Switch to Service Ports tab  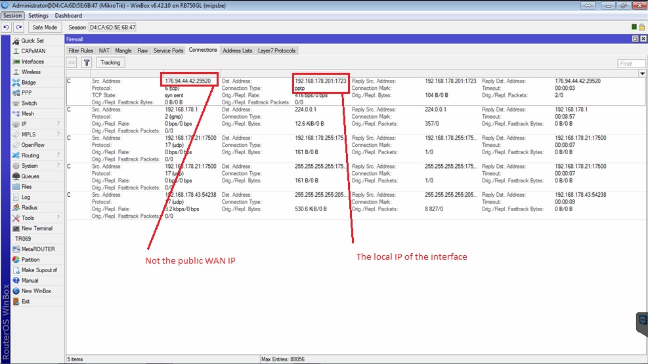168,51
